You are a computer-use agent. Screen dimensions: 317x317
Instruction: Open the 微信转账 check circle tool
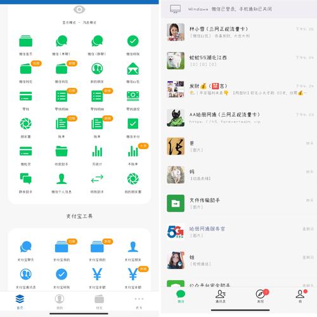coord(133,41)
